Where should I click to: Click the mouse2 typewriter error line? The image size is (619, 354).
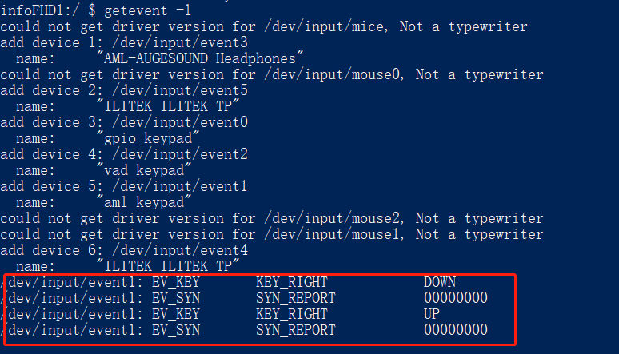272,218
